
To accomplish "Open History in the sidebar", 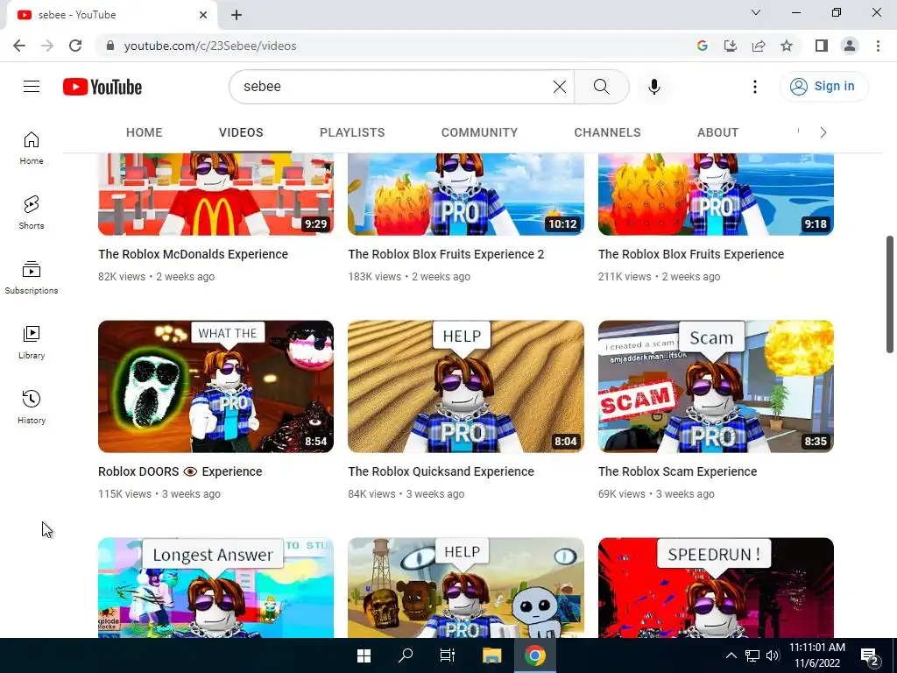I will click(x=32, y=407).
